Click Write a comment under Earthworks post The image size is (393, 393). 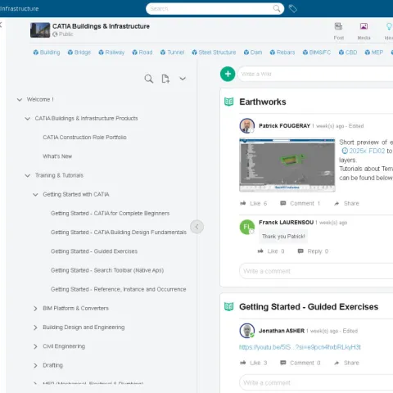[316, 271]
